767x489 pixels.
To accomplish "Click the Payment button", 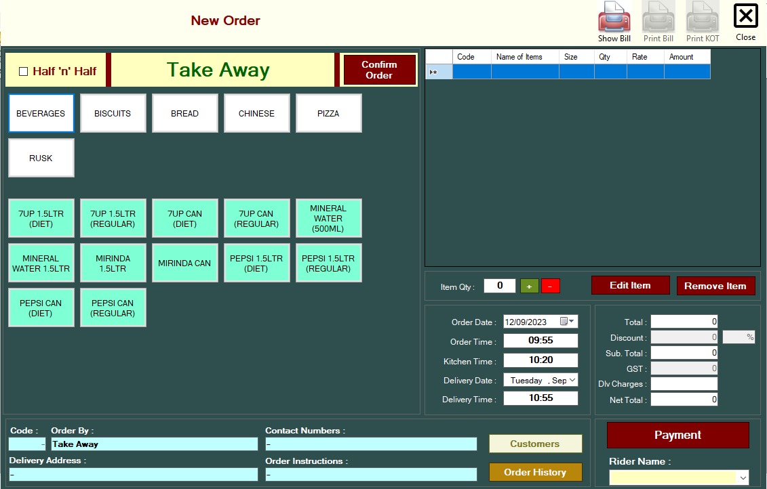I will (677, 435).
